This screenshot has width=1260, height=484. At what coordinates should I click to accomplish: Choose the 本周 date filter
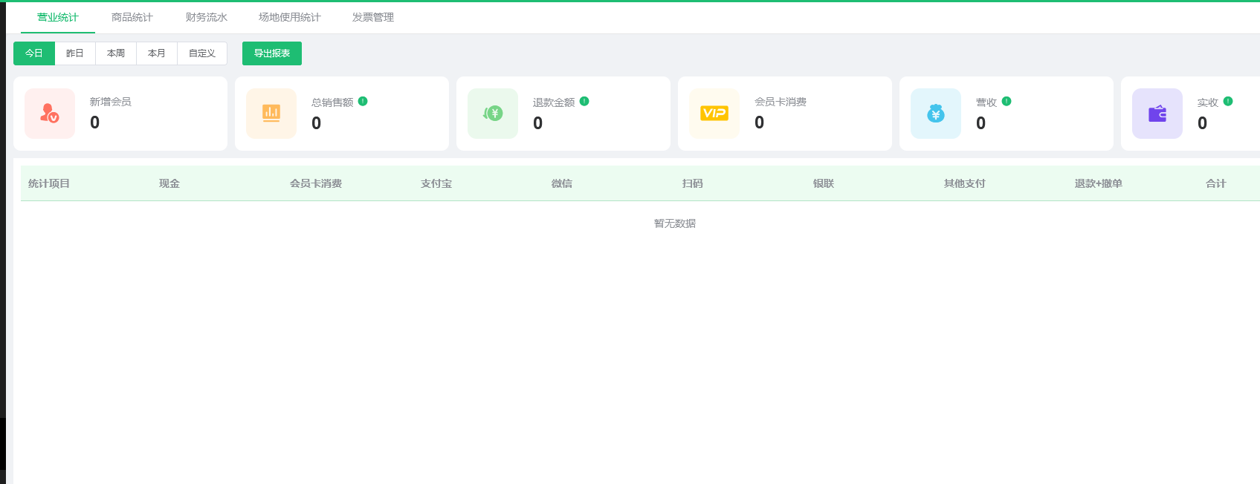click(116, 53)
